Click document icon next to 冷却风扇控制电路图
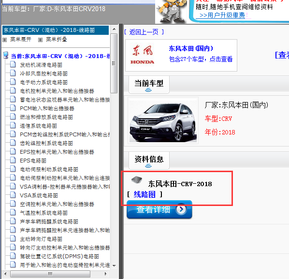Screen dimensions: 289x279 click(13, 73)
